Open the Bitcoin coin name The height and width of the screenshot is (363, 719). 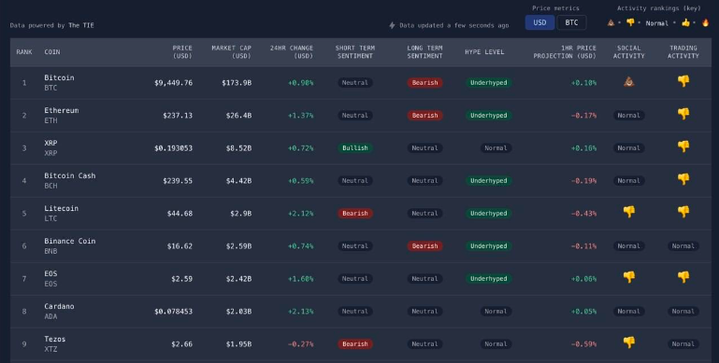tap(59, 77)
